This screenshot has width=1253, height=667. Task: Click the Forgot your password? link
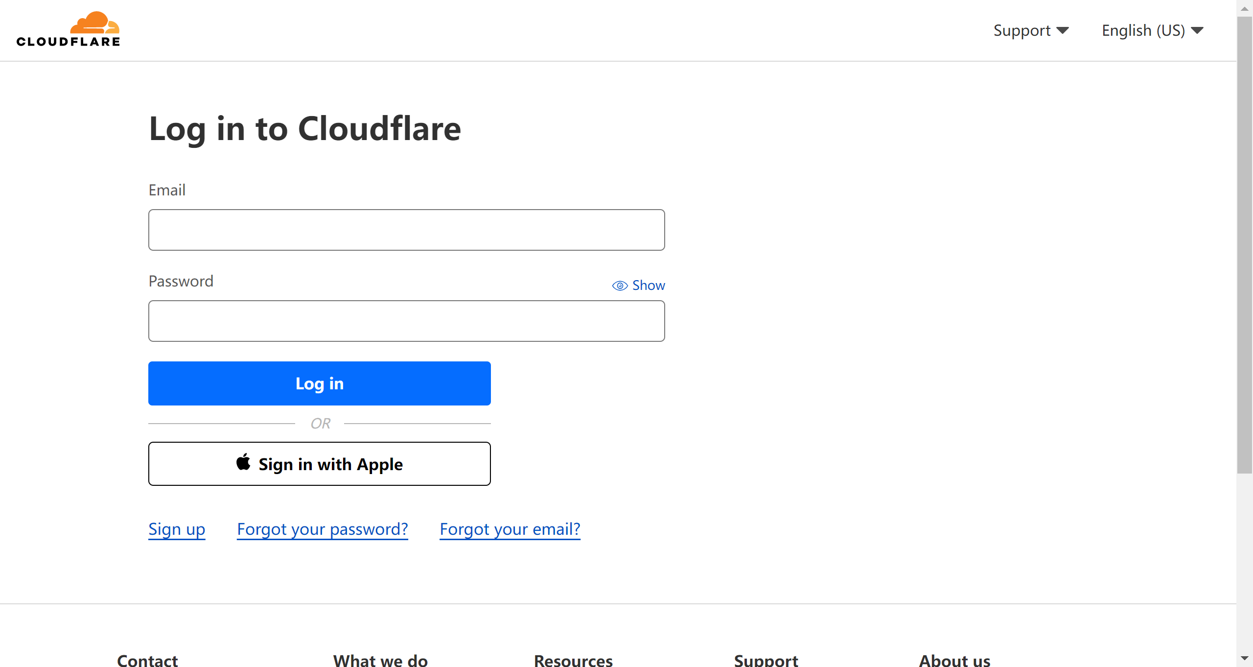[323, 529]
